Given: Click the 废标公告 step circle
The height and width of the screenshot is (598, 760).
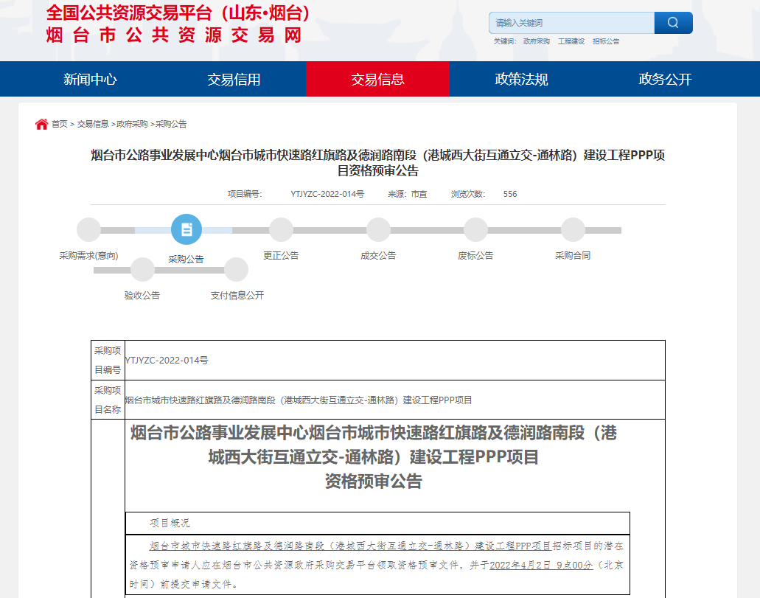Looking at the screenshot, I should (475, 230).
